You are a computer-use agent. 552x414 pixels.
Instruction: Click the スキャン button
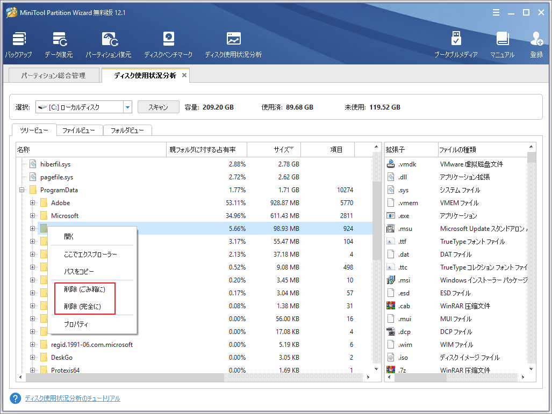pyautogui.click(x=159, y=107)
